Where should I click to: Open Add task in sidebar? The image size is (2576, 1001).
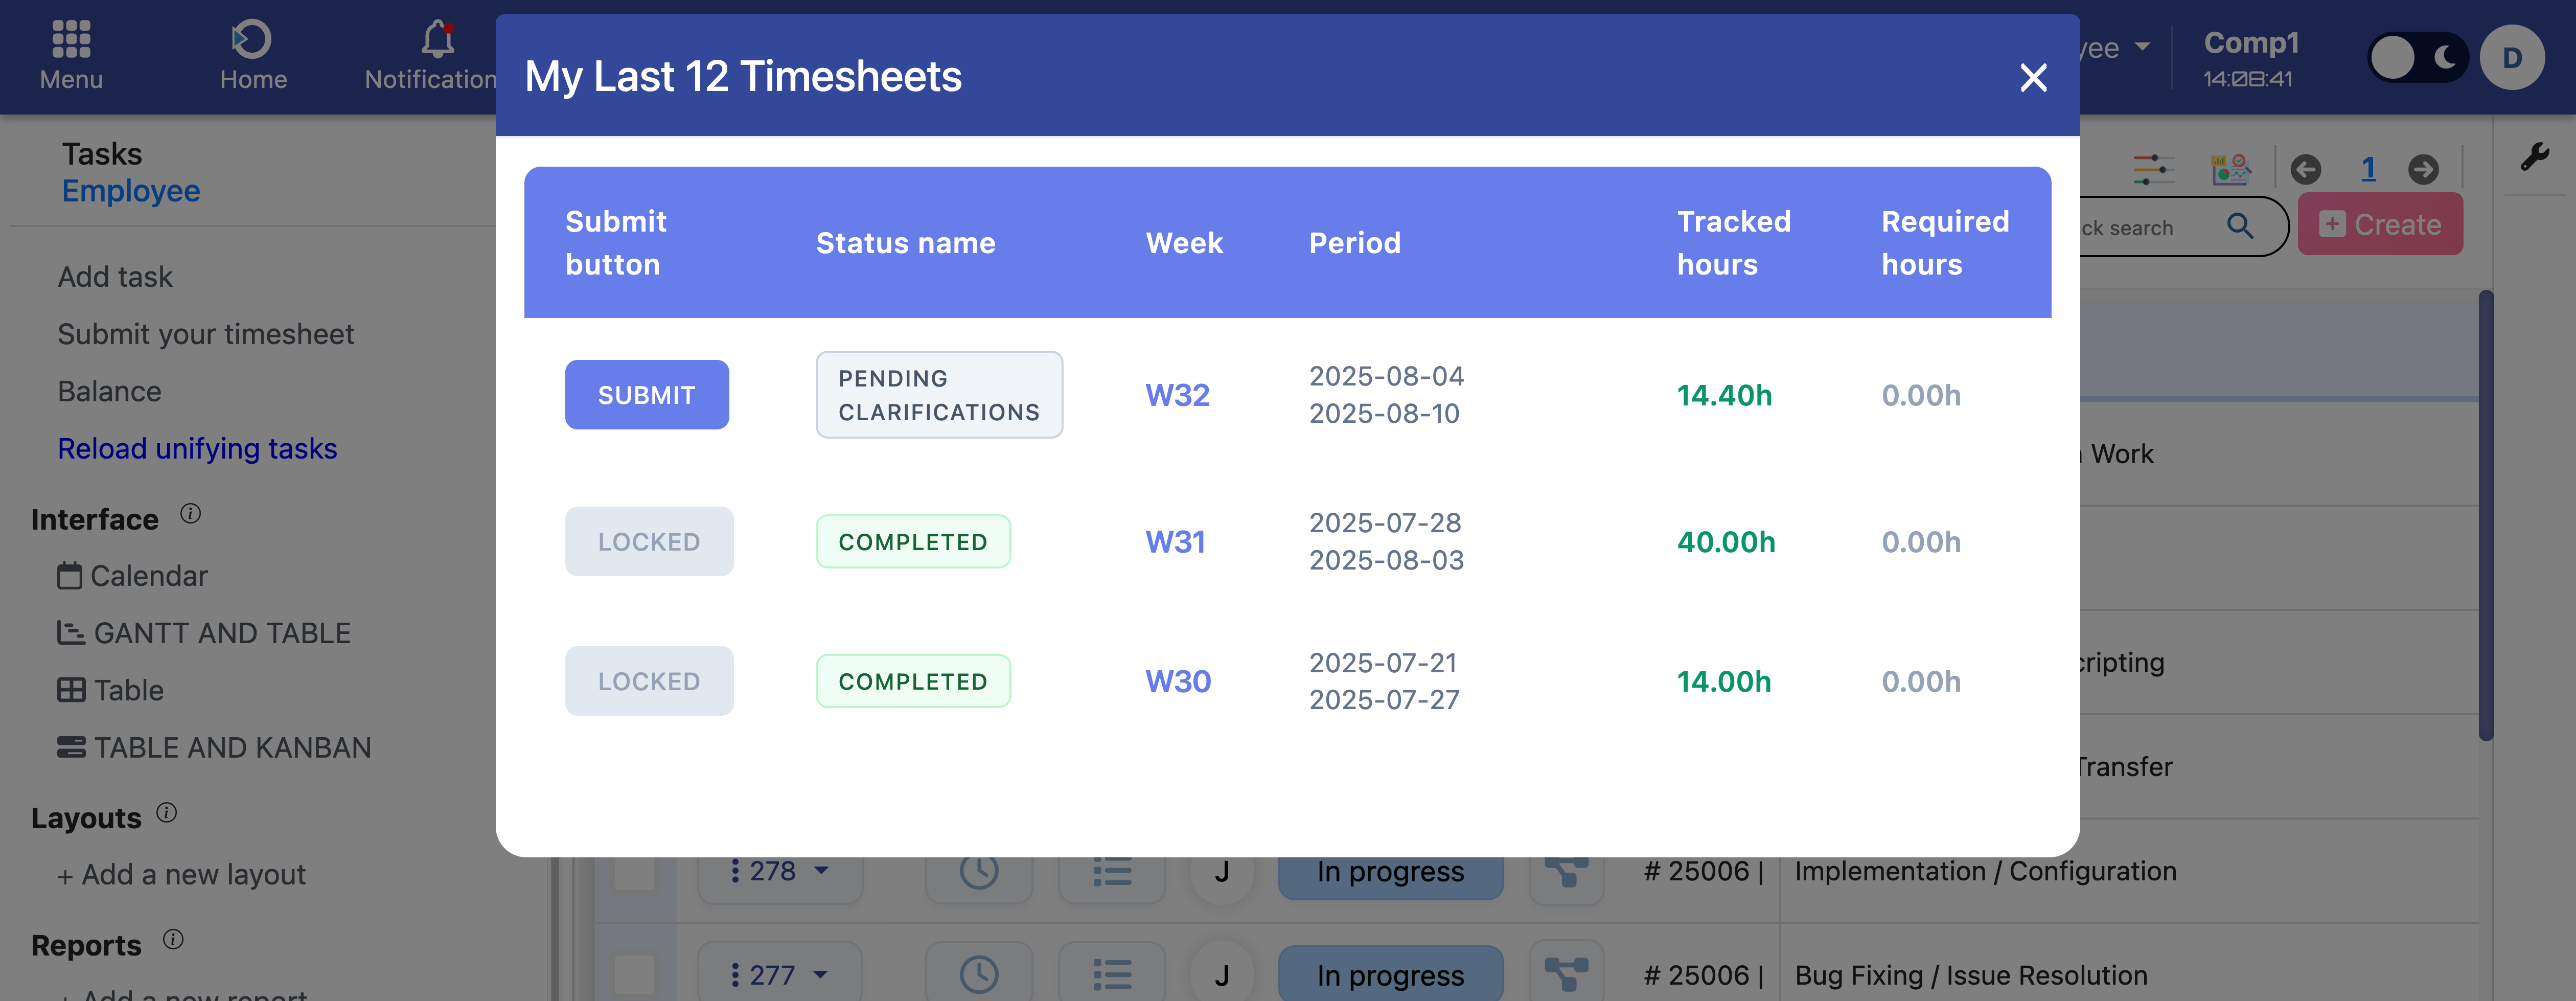pos(115,277)
